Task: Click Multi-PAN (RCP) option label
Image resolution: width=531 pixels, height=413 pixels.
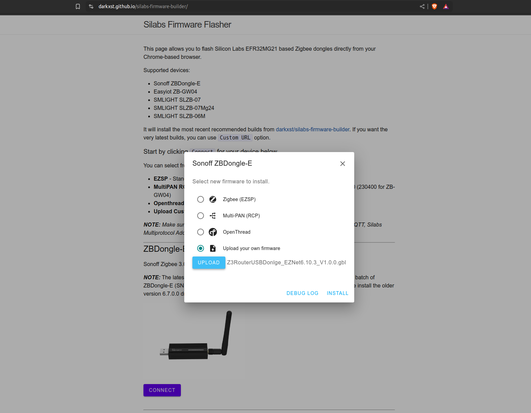Action: (x=241, y=216)
